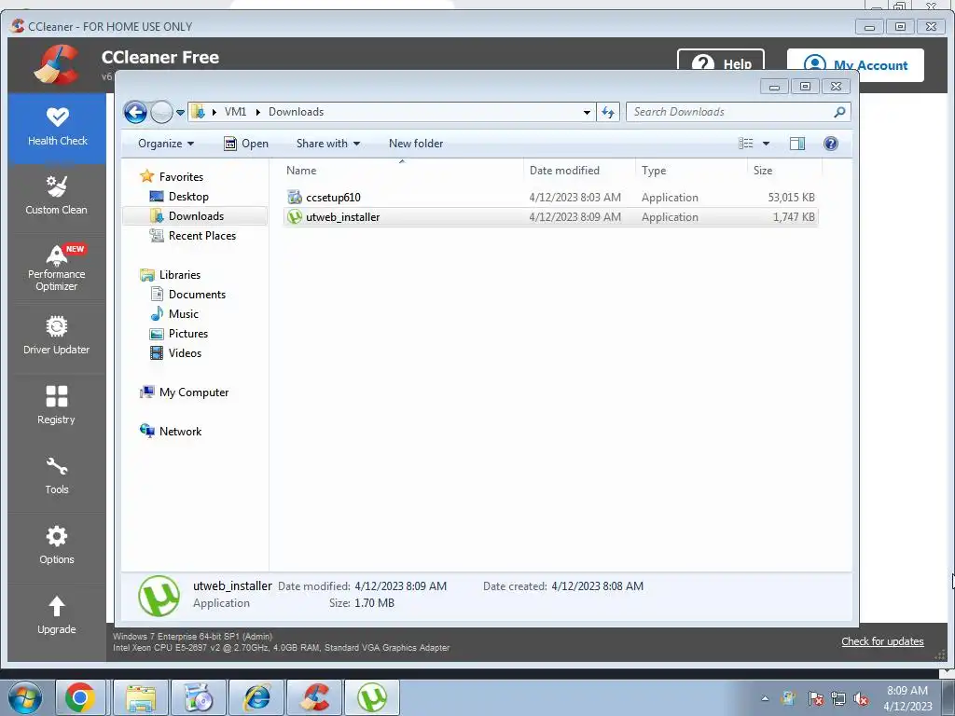Expand the address bar history dropdown
Viewport: 955px width, 716px height.
[587, 112]
